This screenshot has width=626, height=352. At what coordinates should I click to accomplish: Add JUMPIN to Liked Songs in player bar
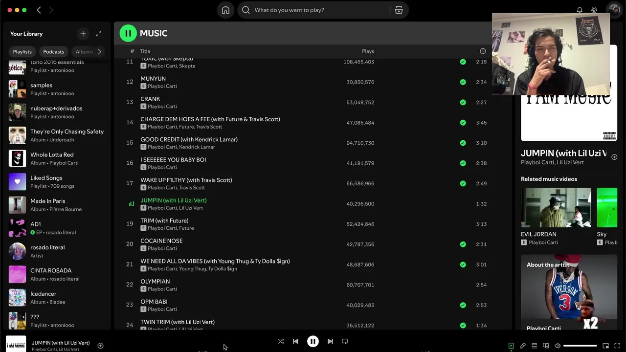point(100,346)
